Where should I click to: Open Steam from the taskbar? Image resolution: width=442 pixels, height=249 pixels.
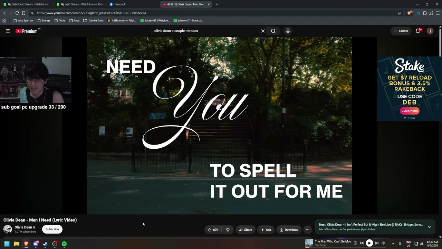[x=45, y=244]
